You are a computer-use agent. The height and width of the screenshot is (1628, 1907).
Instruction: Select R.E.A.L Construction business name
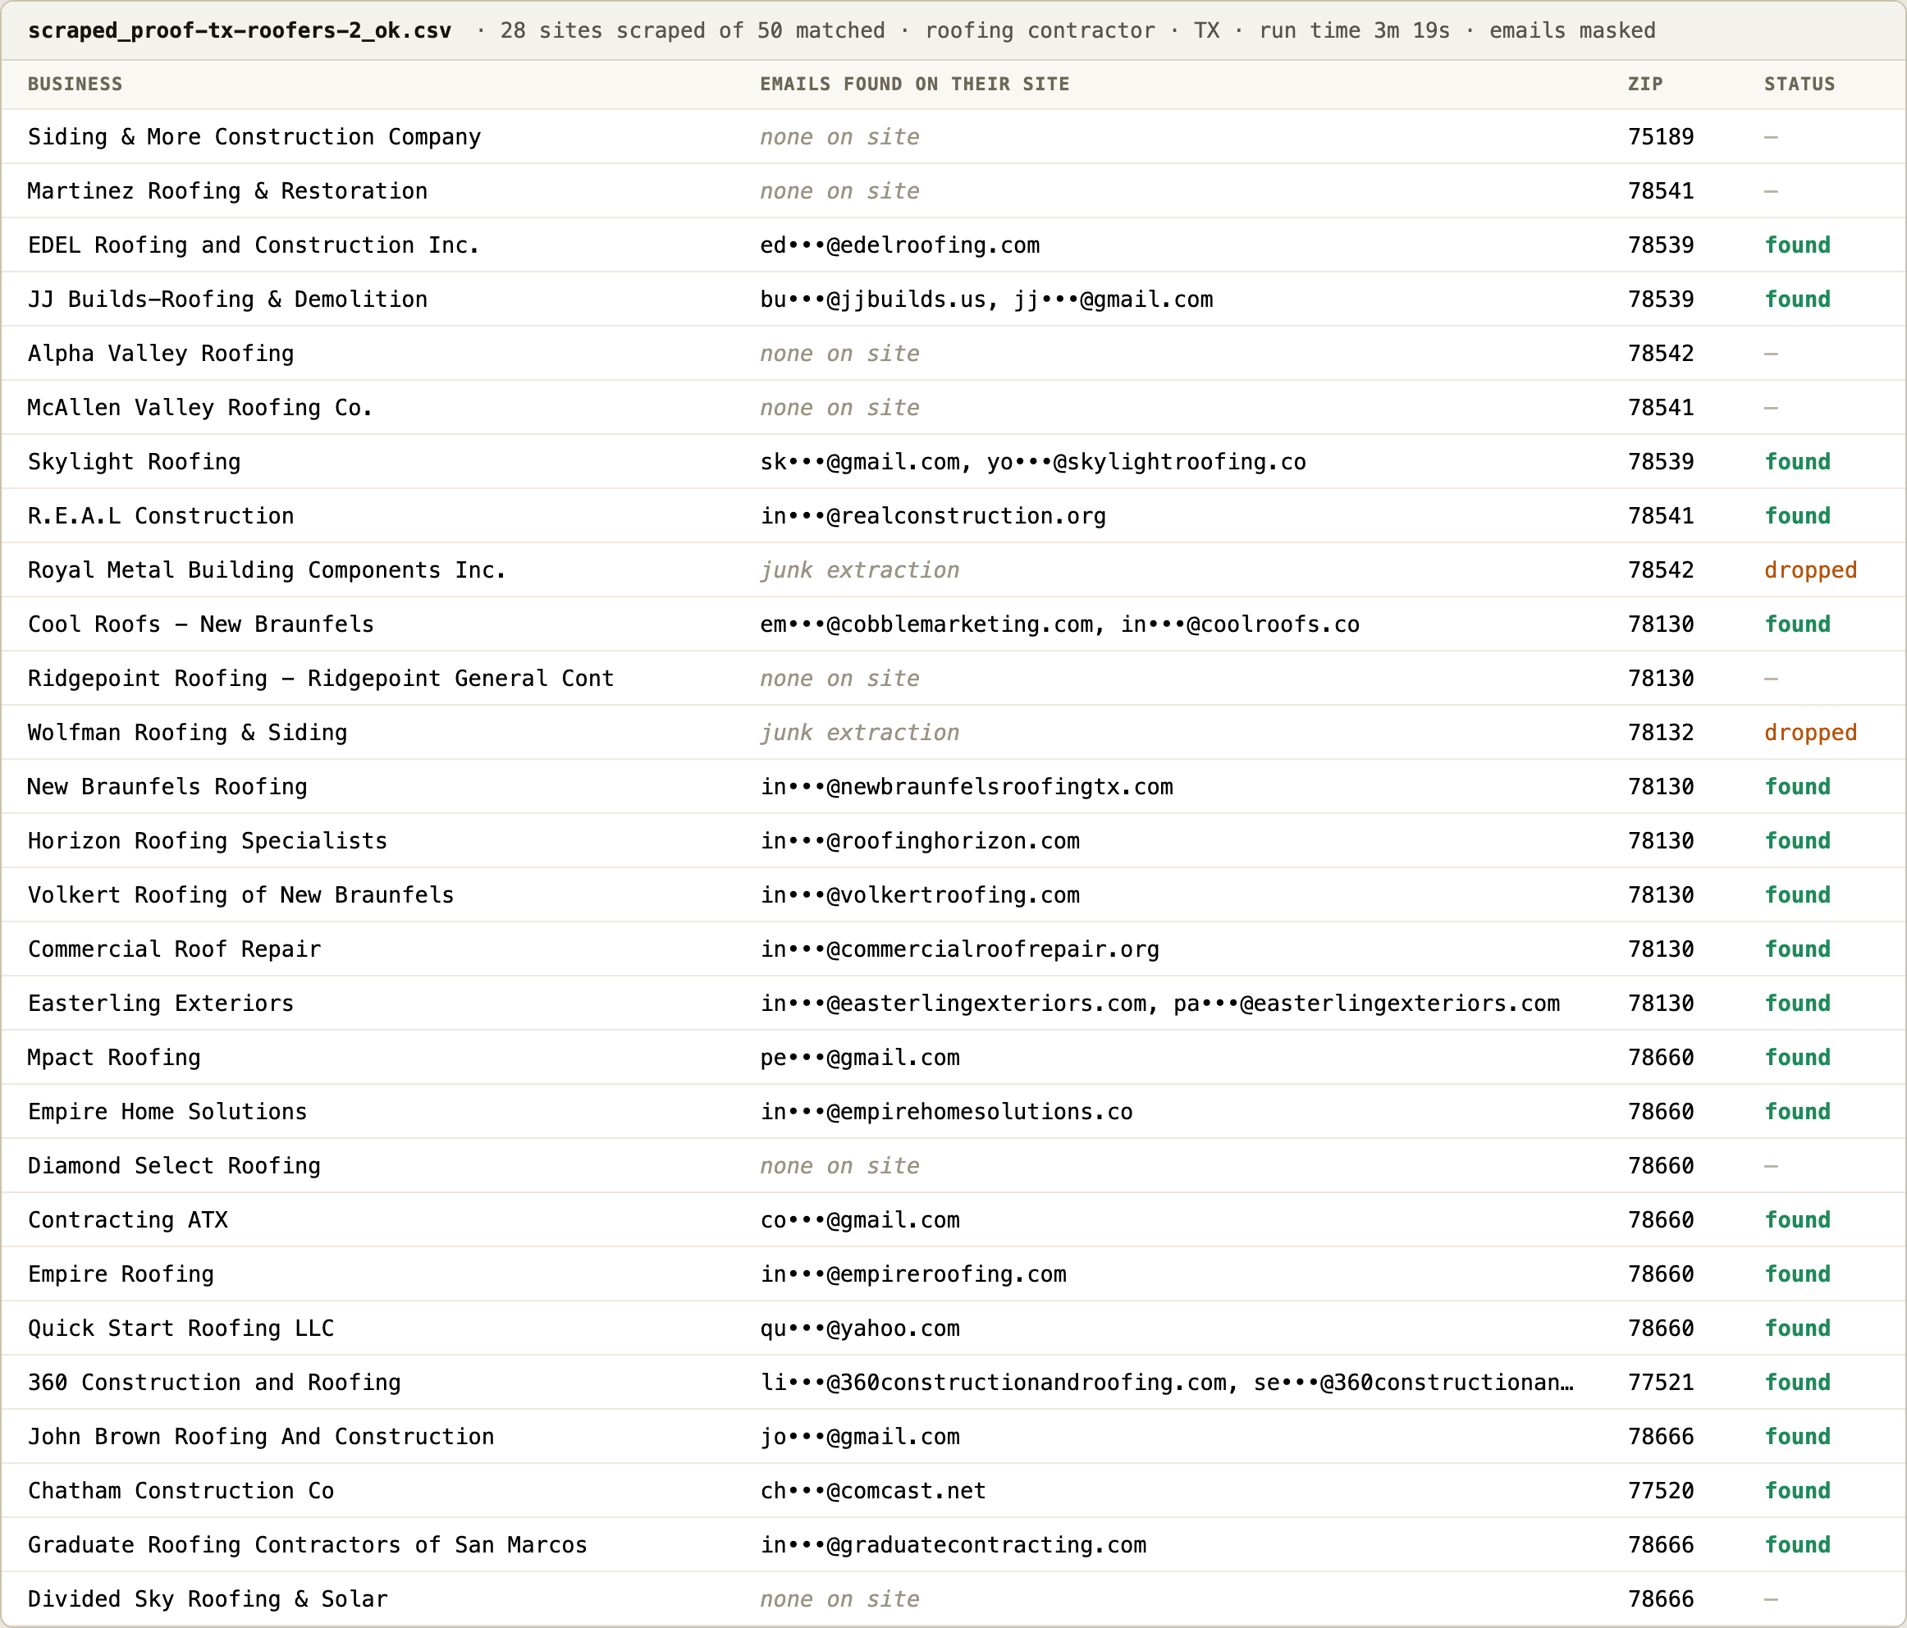coord(161,516)
